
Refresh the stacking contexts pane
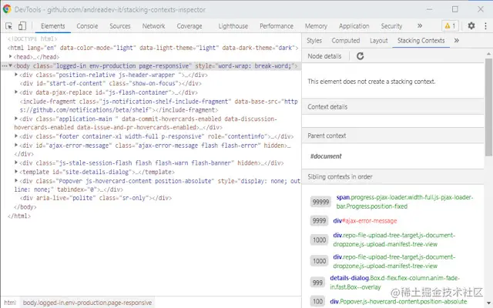[359, 56]
